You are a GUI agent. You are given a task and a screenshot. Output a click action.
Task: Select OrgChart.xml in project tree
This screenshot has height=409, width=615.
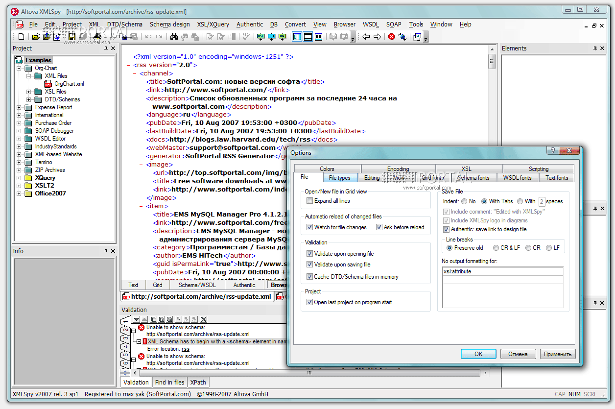pos(69,84)
